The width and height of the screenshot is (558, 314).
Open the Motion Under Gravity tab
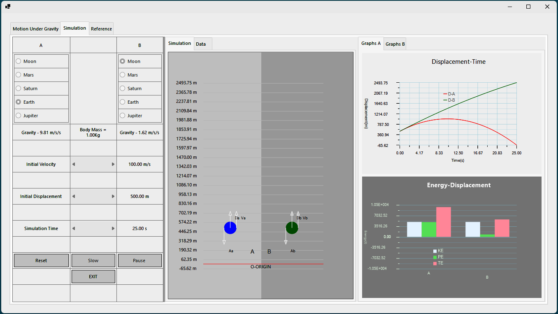coord(36,29)
